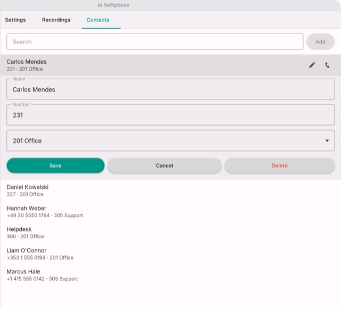Switch to the Settings tab
Screen dimensions: 341x309
(15, 20)
